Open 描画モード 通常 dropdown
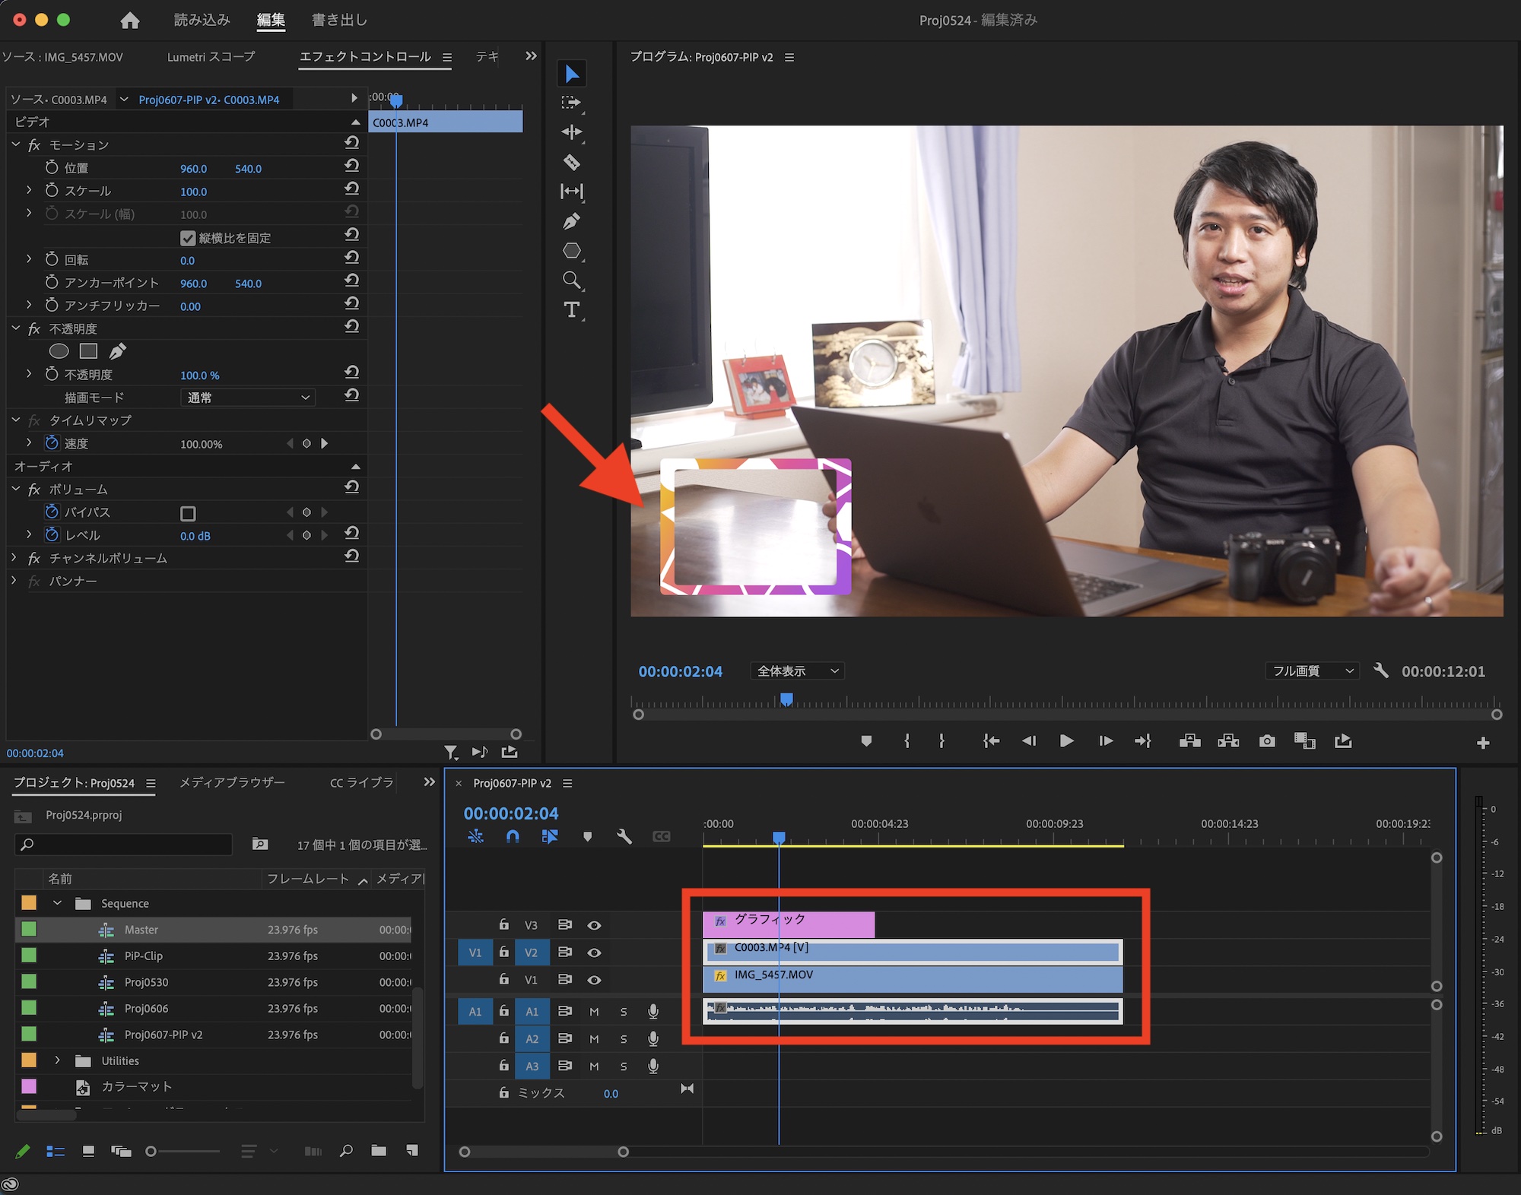 tap(248, 398)
